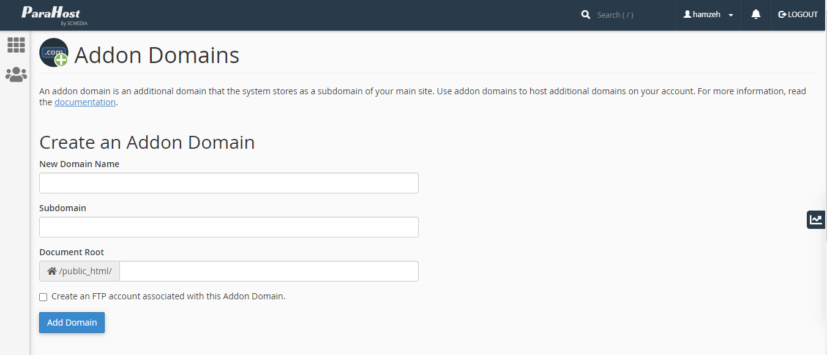Screen dimensions: 827x355
Task: Click the /public_html/ path prefix text
Action: [85, 271]
